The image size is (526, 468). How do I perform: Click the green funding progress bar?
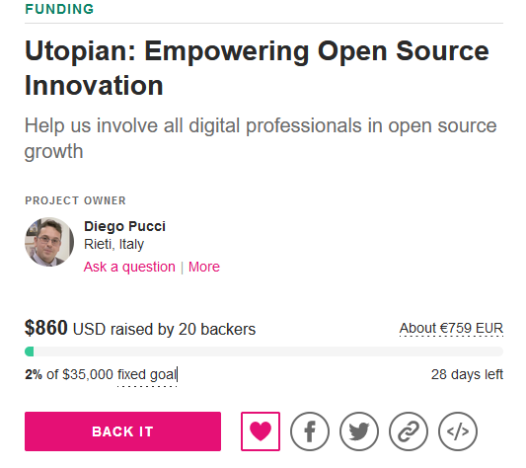click(264, 351)
